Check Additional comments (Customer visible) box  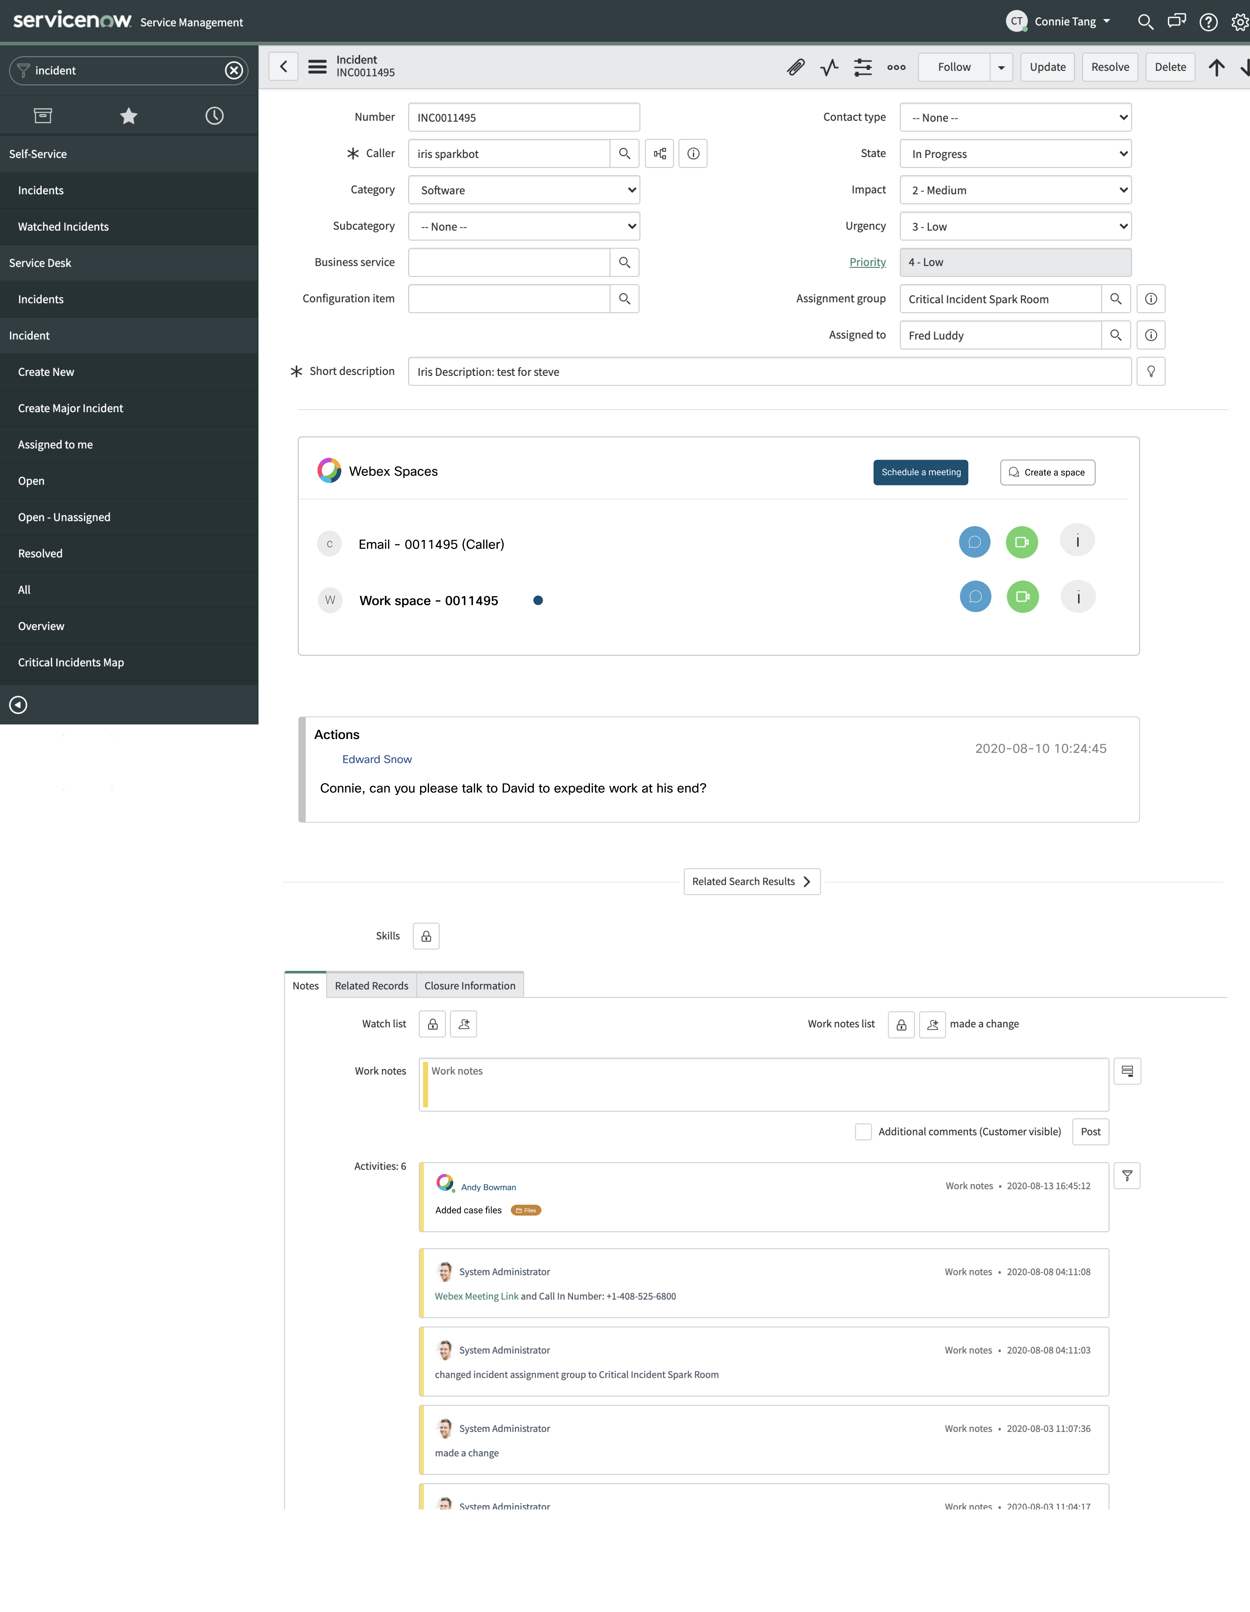coord(863,1131)
